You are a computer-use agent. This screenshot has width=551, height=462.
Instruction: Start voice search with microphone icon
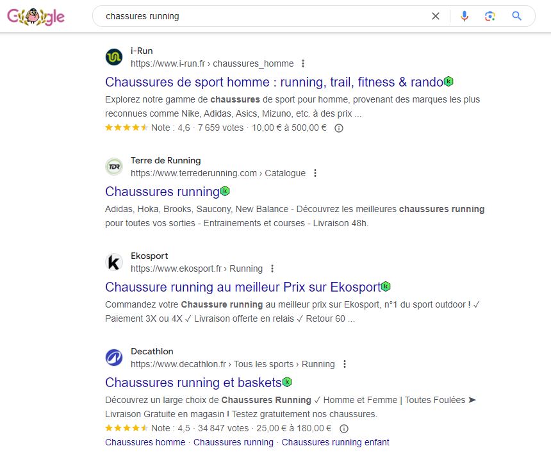(x=465, y=16)
